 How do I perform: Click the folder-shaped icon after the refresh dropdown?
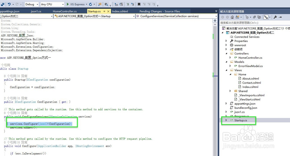coord(100,4)
